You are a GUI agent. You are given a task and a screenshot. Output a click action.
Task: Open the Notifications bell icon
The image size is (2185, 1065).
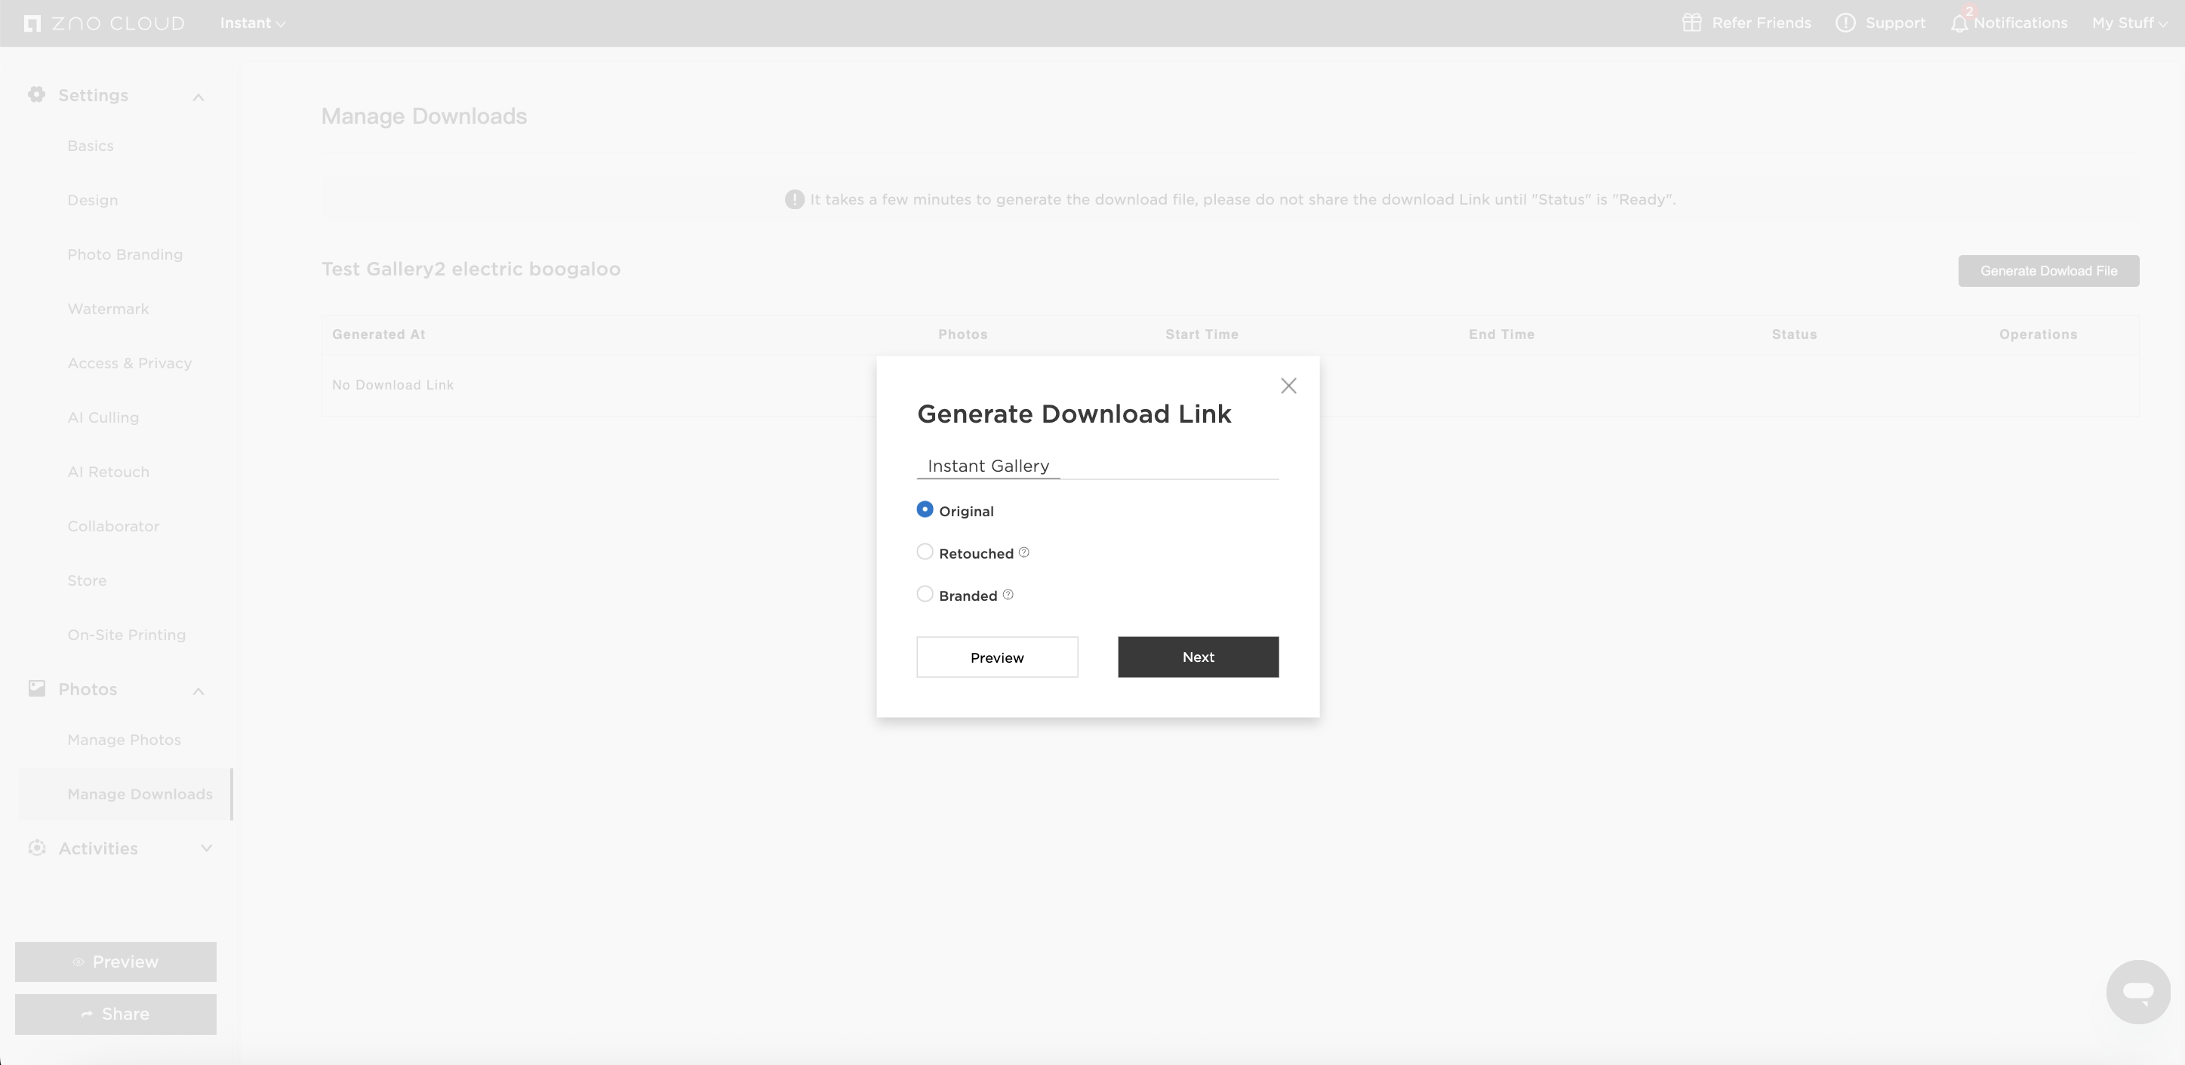click(x=1959, y=23)
